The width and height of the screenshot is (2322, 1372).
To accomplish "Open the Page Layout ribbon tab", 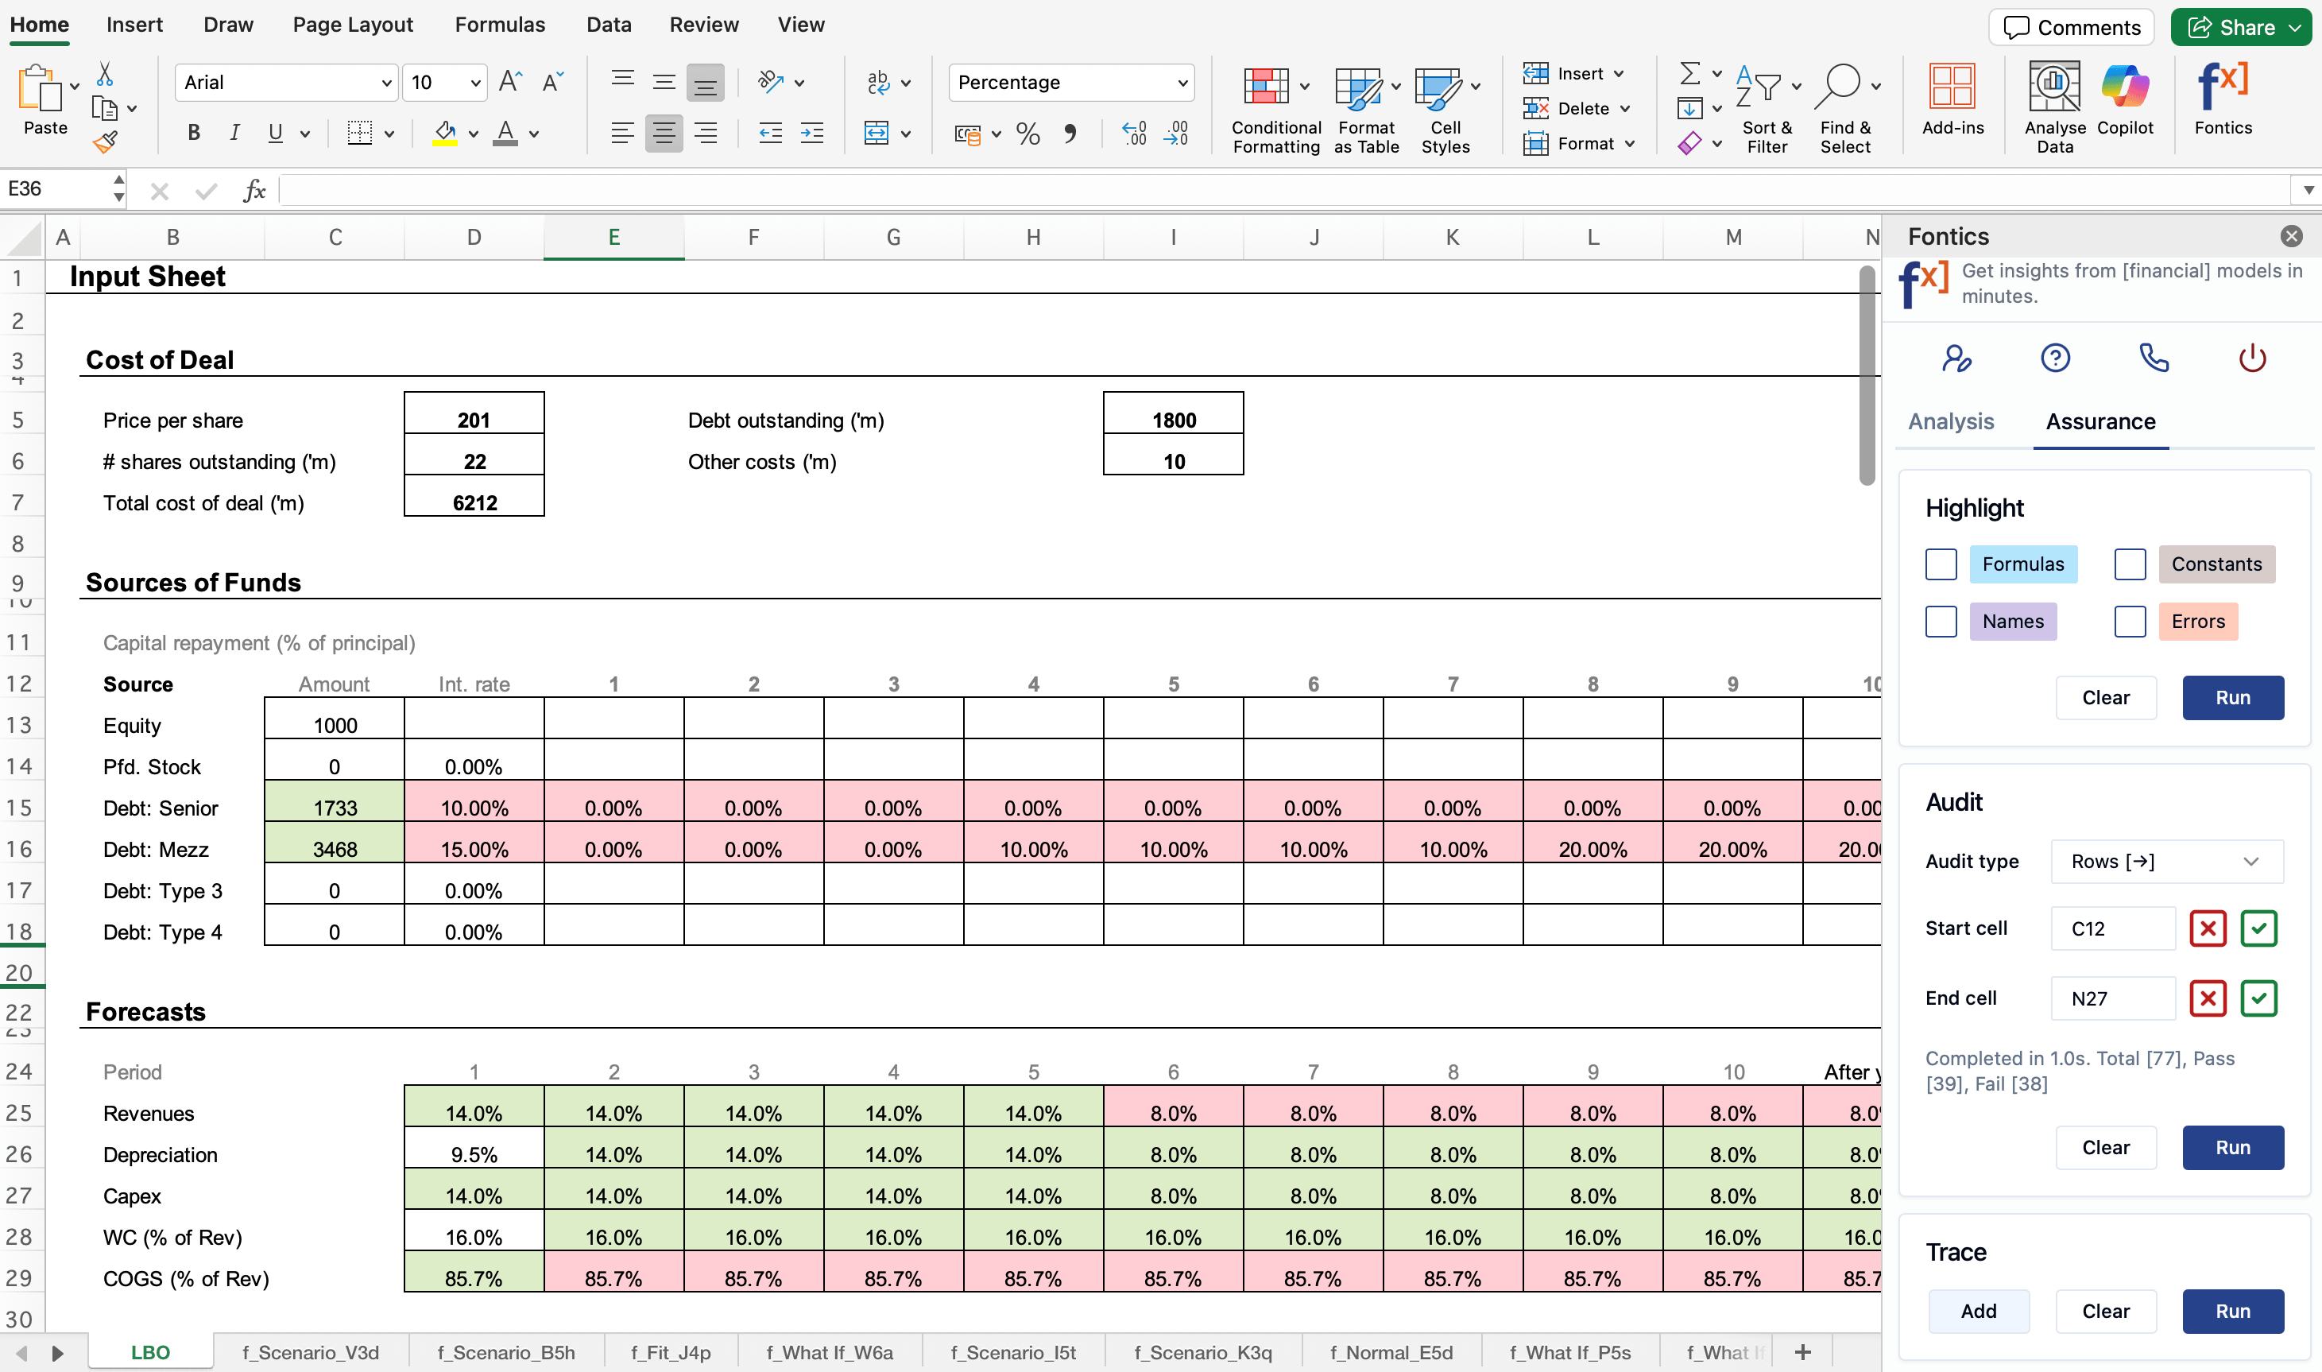I will 352,25.
